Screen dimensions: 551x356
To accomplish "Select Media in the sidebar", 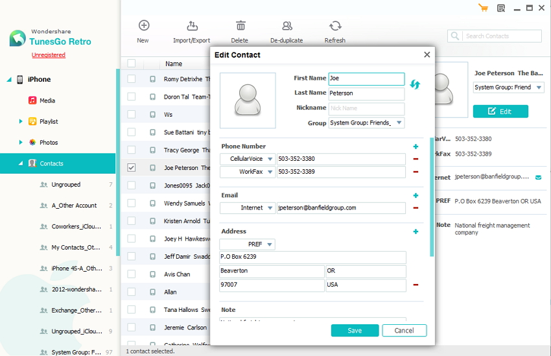I will 47,101.
